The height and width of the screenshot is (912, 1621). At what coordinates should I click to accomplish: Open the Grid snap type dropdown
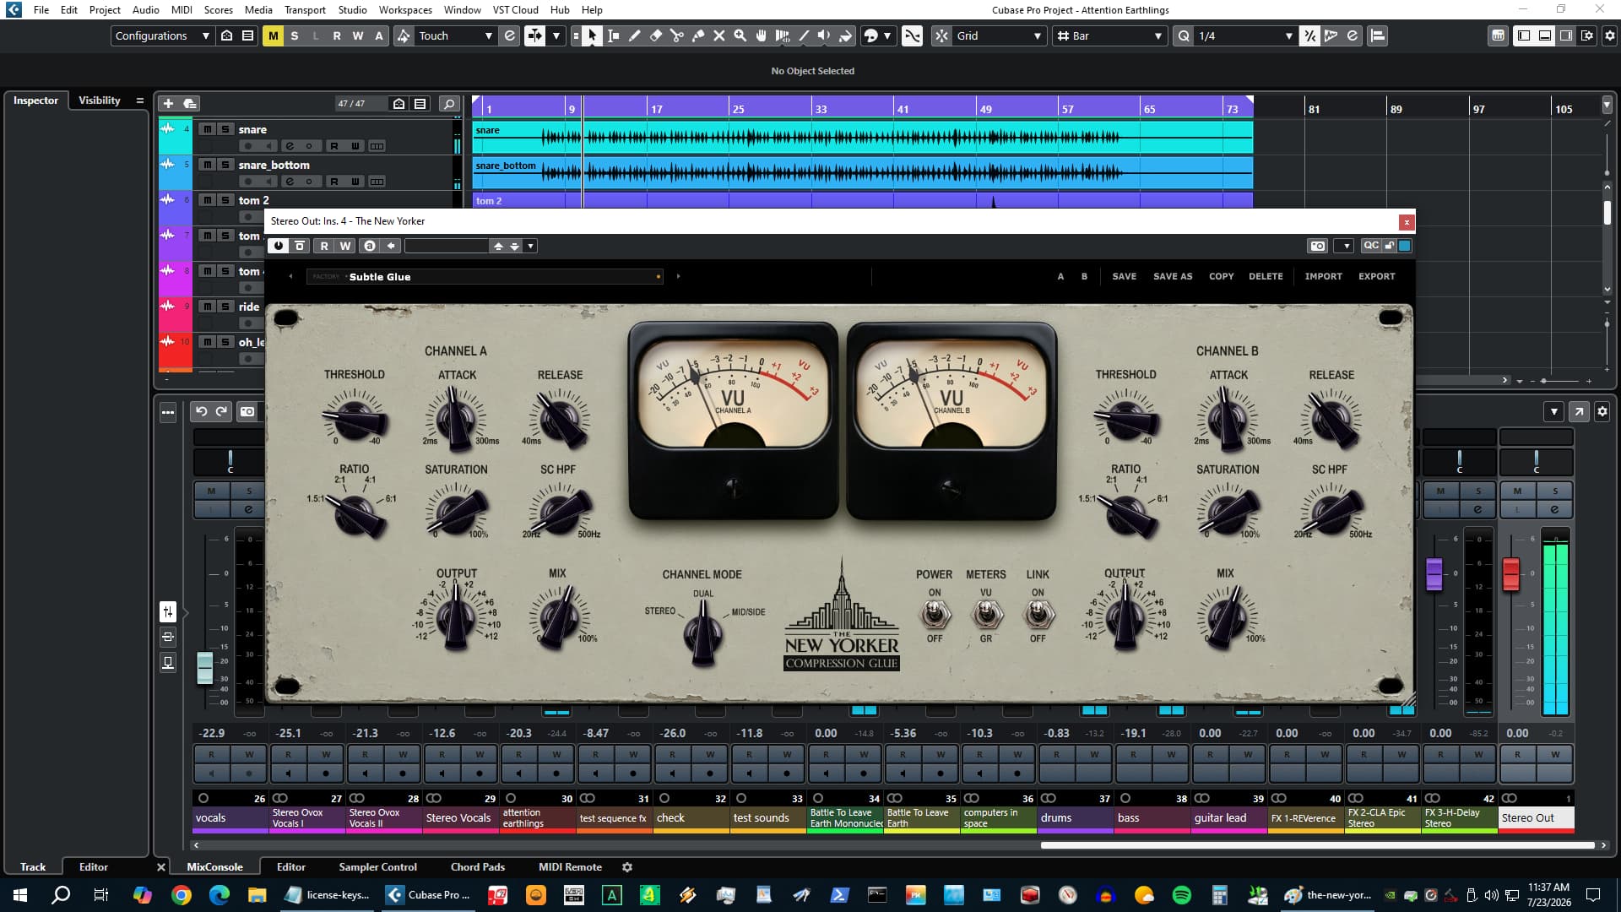999,35
